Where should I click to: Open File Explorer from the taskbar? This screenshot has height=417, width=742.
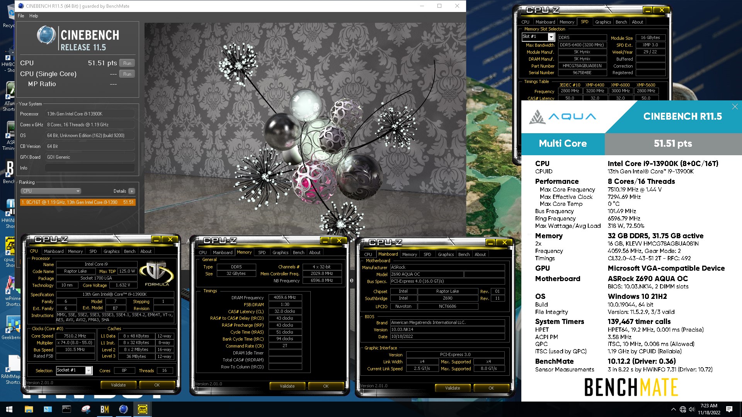(x=29, y=409)
